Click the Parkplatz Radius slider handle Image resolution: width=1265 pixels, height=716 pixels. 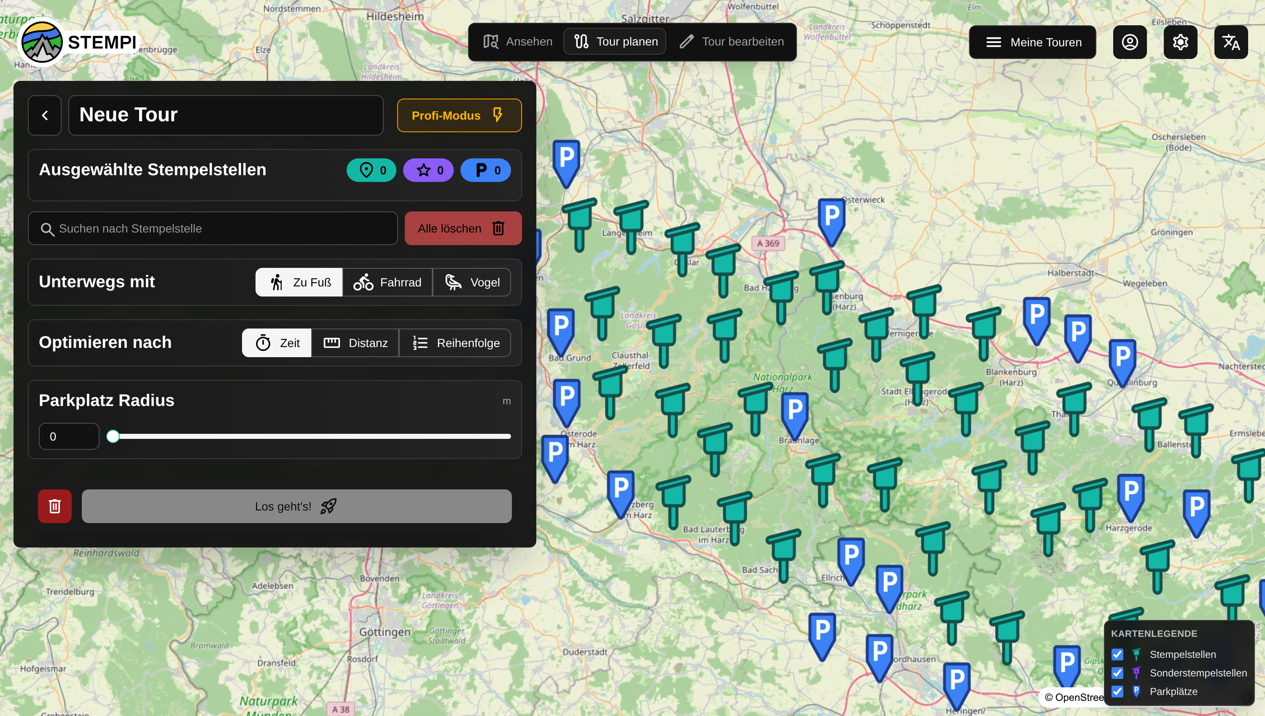pos(113,436)
